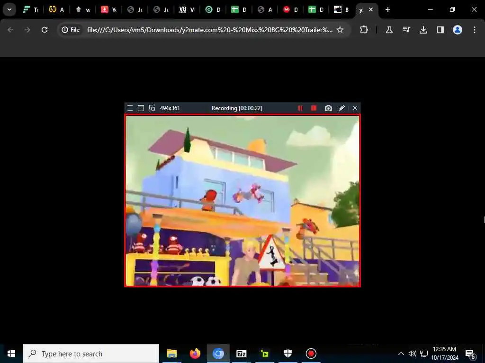Open a new browser tab
Screen dimensions: 485x363
[x=387, y=9]
